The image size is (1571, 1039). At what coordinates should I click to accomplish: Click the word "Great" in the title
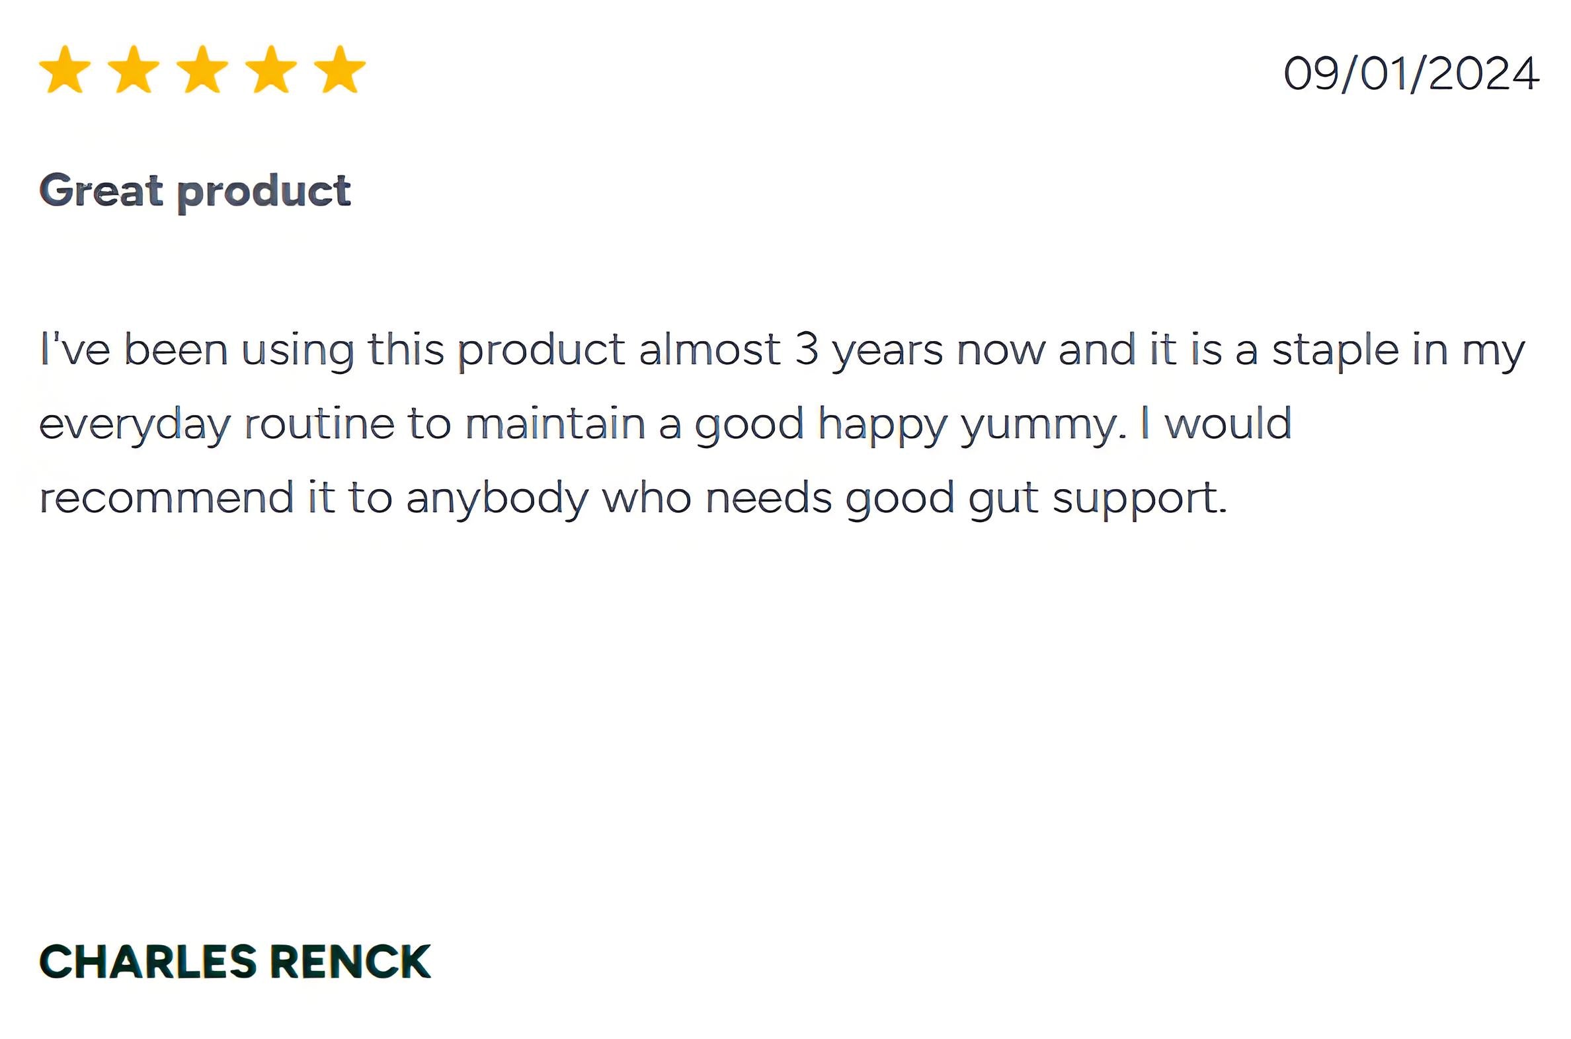click(x=101, y=191)
